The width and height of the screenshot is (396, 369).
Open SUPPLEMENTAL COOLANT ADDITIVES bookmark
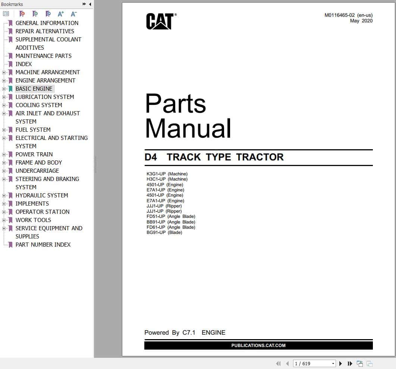(48, 44)
